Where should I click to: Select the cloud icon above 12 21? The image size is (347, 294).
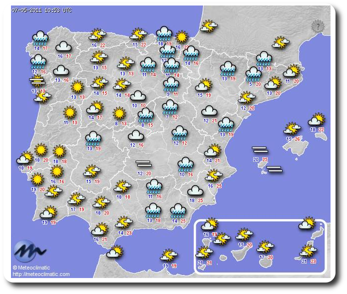pos(209,111)
